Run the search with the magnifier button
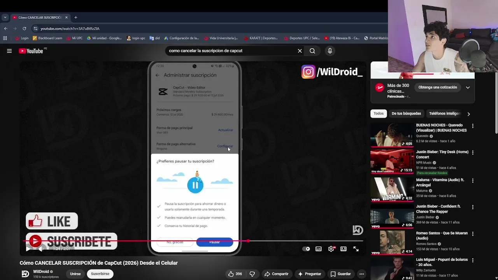Image resolution: width=498 pixels, height=280 pixels. tap(312, 51)
